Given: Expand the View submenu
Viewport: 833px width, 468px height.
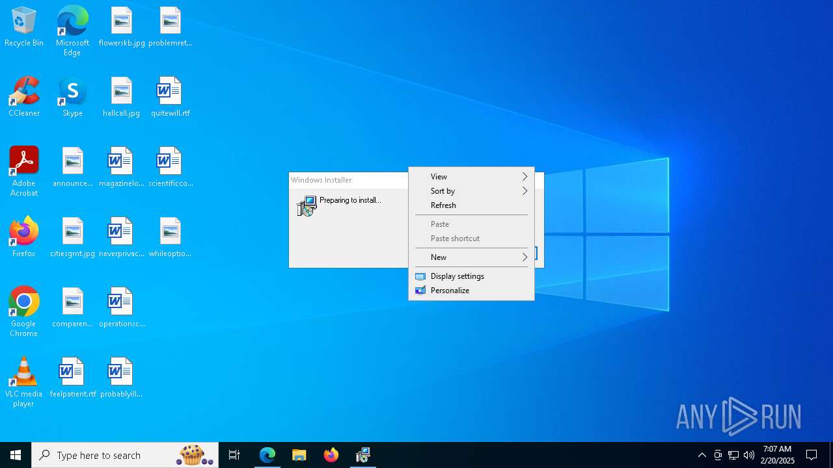Looking at the screenshot, I should pos(471,177).
